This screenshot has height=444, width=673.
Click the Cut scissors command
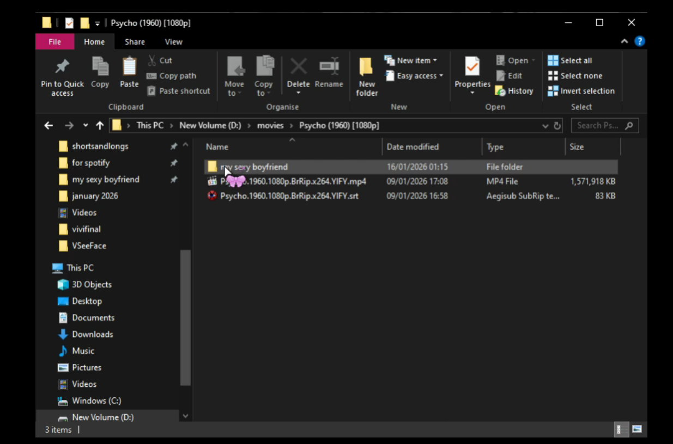159,60
